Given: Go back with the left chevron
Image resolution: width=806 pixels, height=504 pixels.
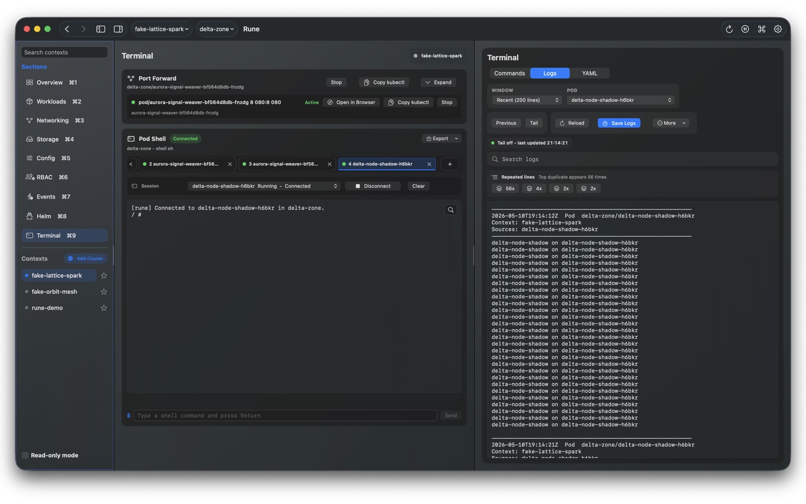Looking at the screenshot, I should (x=67, y=29).
